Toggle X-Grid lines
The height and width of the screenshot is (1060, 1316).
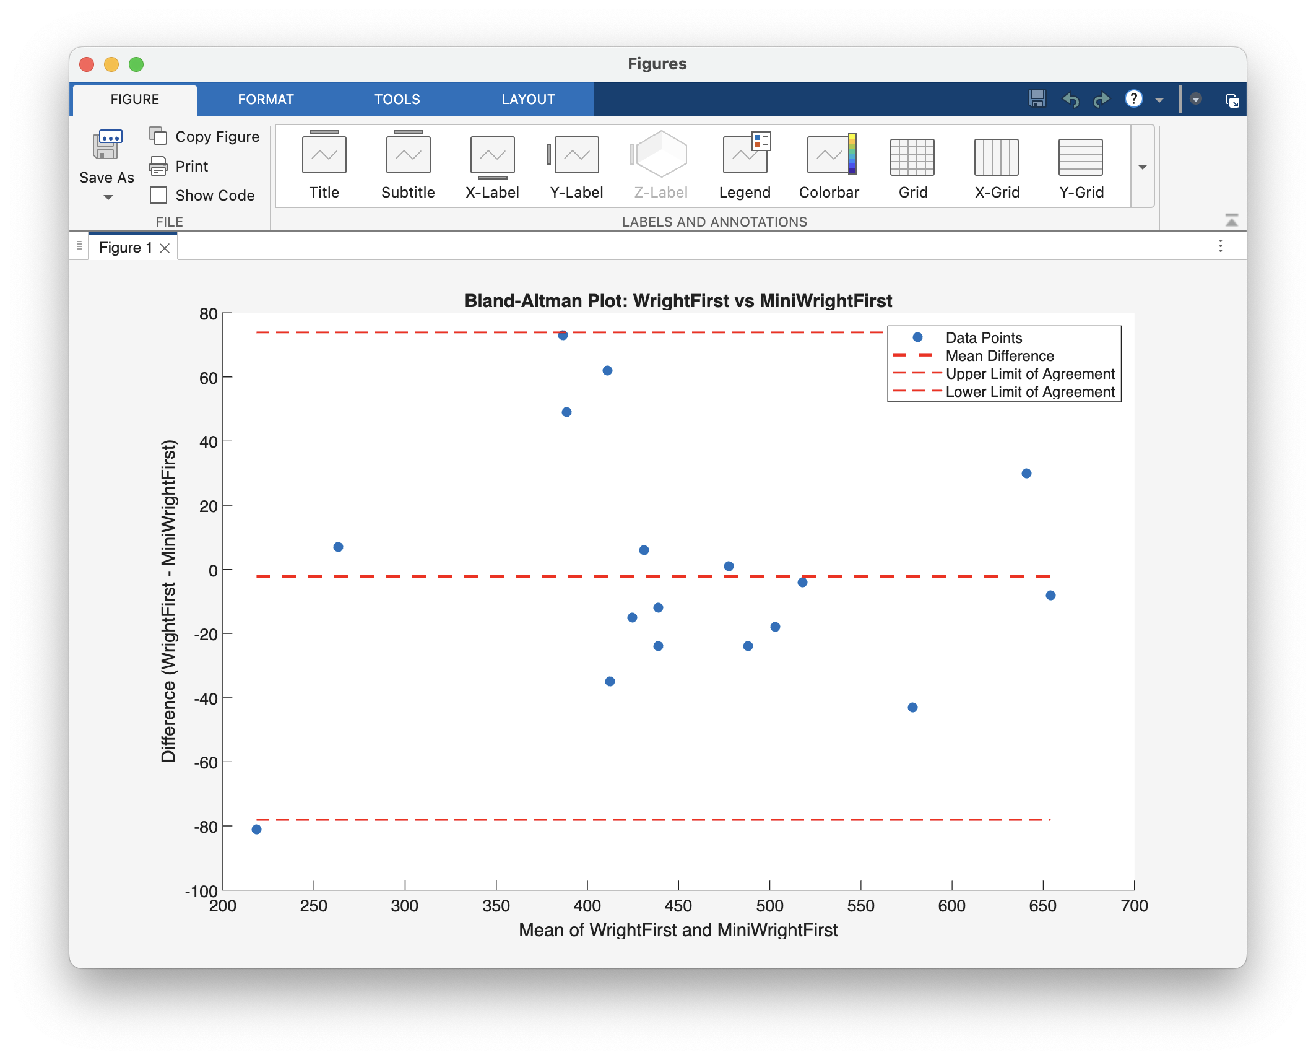click(x=997, y=157)
